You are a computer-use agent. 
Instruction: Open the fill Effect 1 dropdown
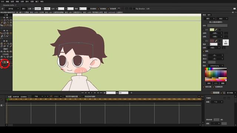216,33
